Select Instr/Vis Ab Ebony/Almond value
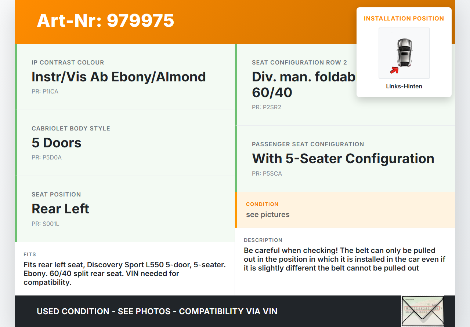Viewport: 470px width, 327px height. (x=119, y=77)
